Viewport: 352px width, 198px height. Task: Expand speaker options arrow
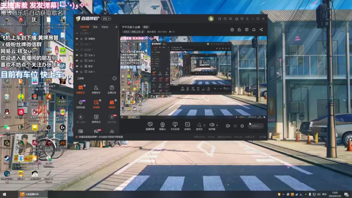(217, 125)
